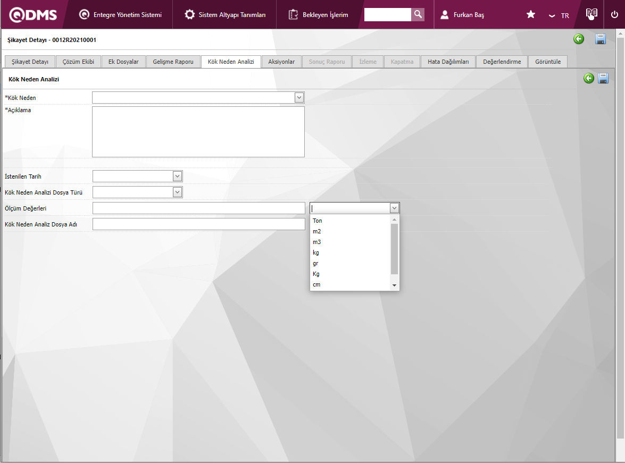Open the TR language selector
The height and width of the screenshot is (463, 625).
tap(559, 15)
